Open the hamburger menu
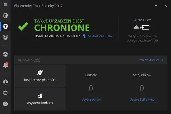This screenshot has height=114, width=171. pos(6,5)
